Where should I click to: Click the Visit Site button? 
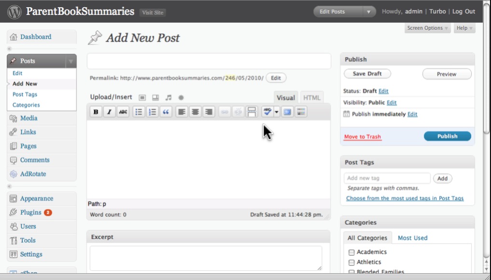coord(153,13)
